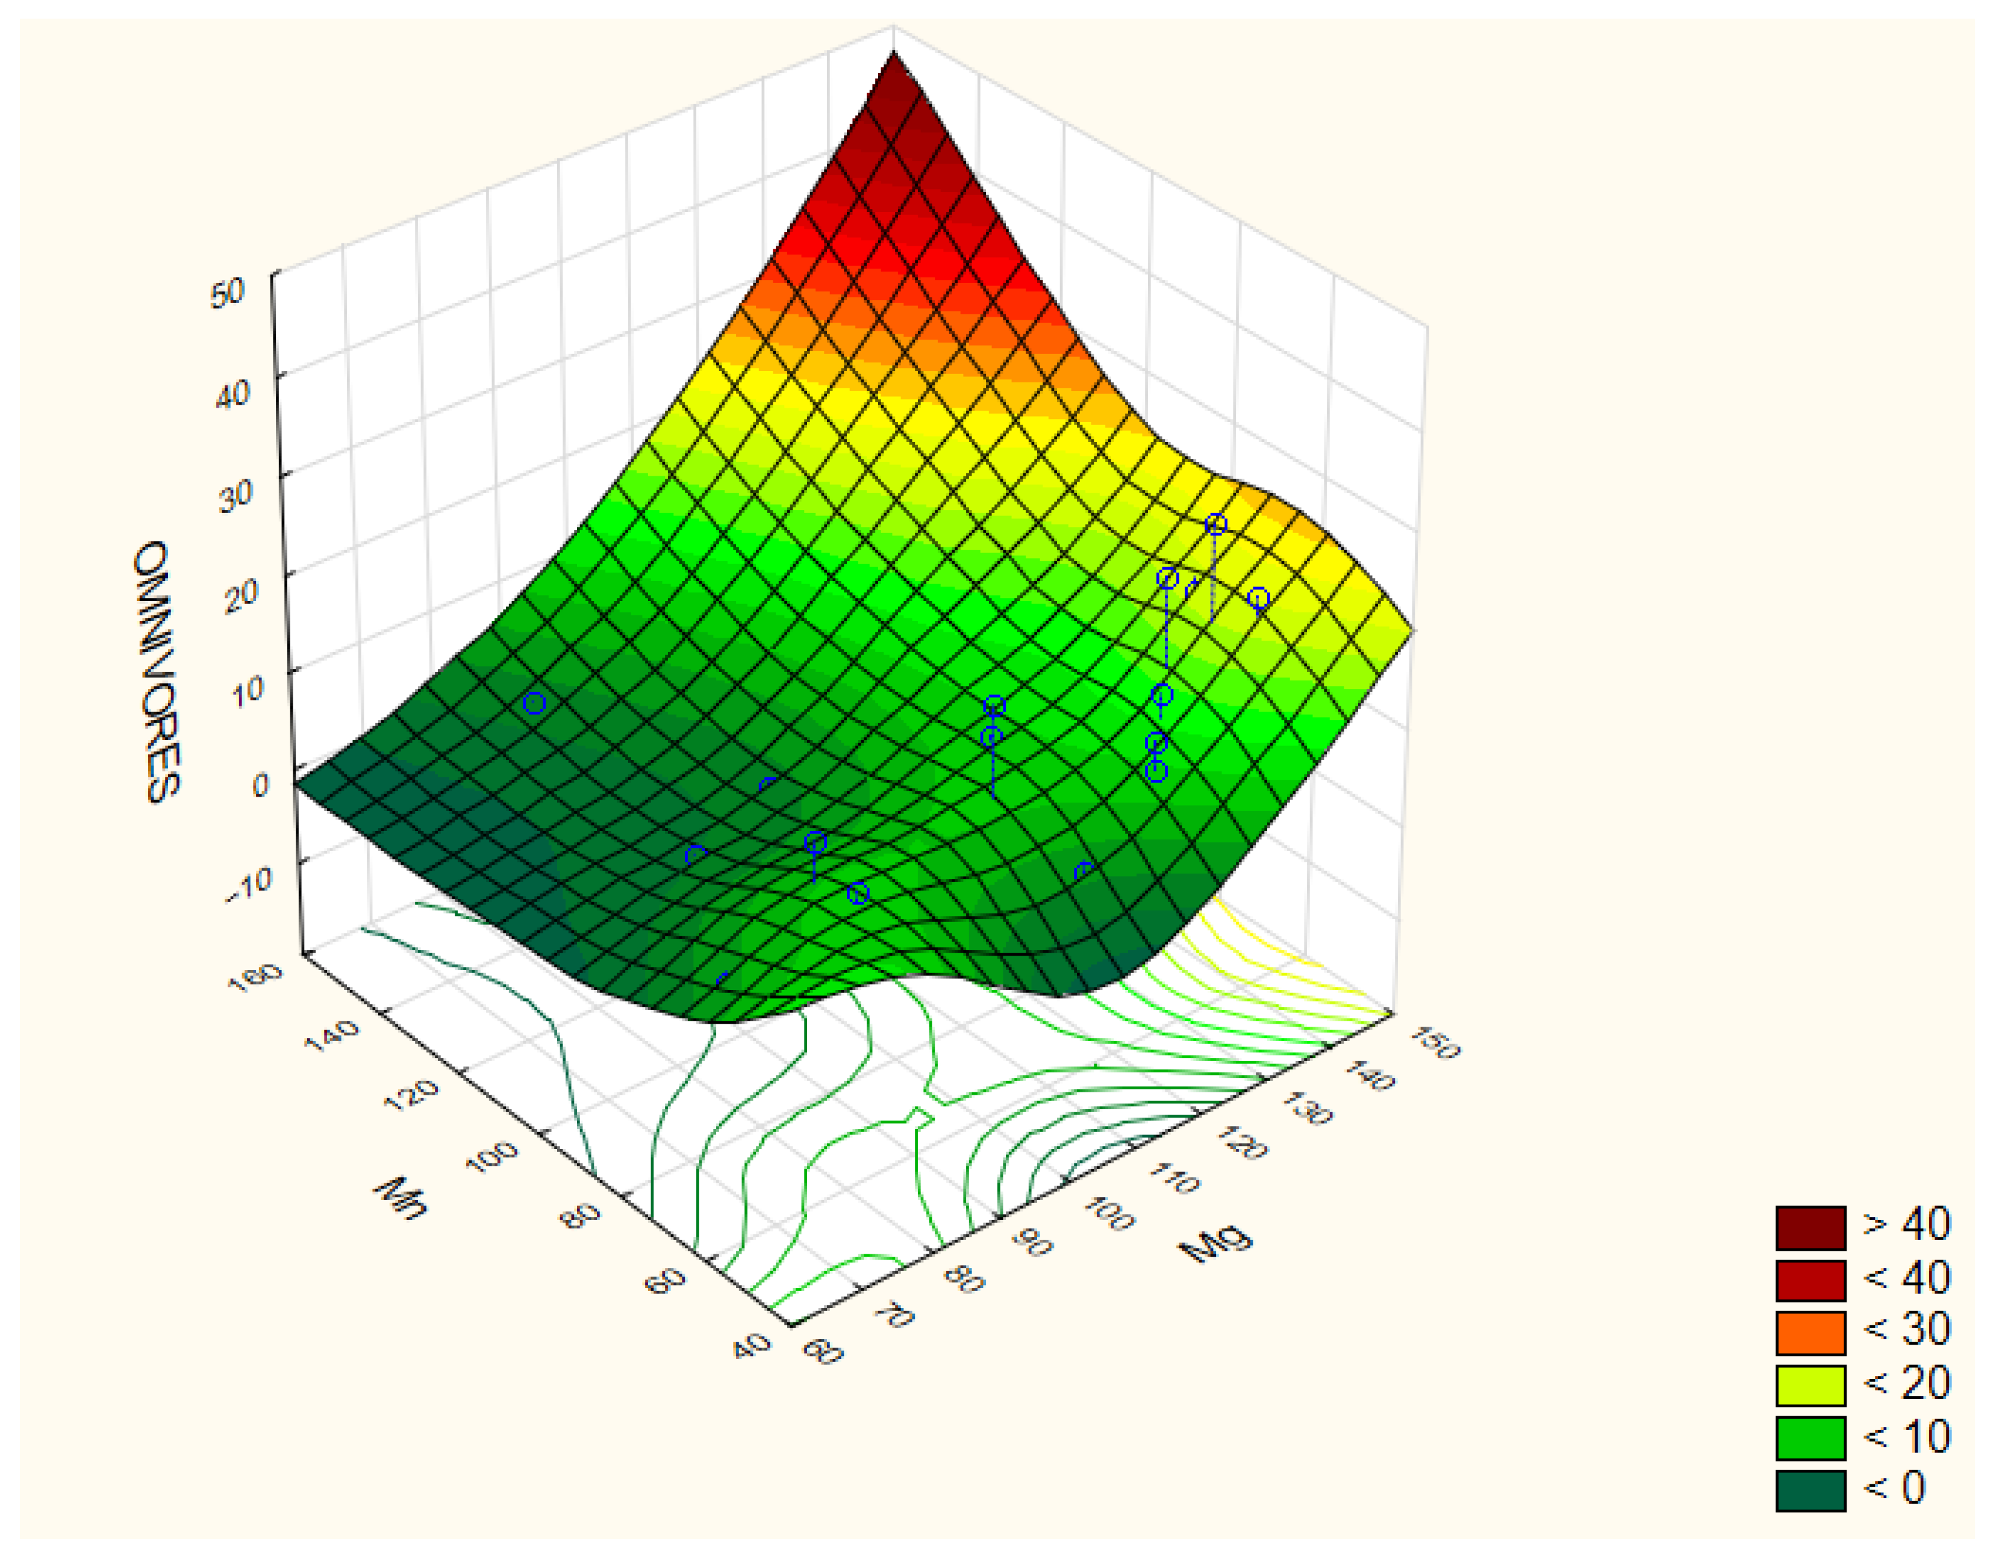Click the green '< 10' legend swatch
The width and height of the screenshot is (1996, 1559).
click(1810, 1437)
